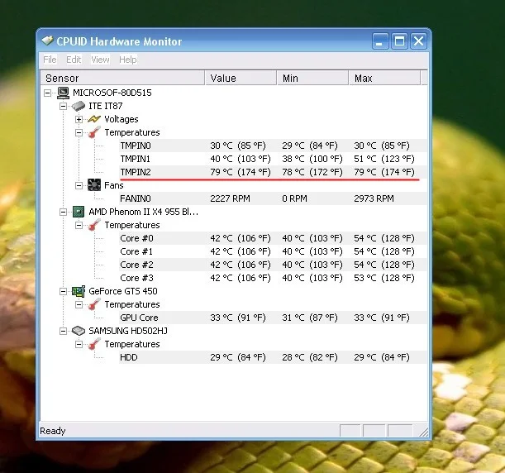Screen dimensions: 505x473
Task: Click the Voltages lightning icon
Action: [94, 119]
